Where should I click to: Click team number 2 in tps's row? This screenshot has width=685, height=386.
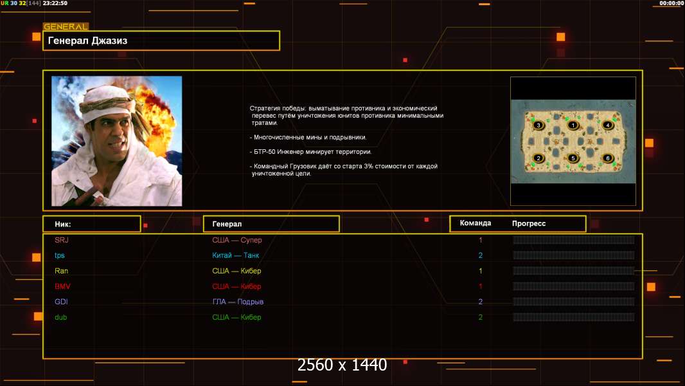click(480, 255)
